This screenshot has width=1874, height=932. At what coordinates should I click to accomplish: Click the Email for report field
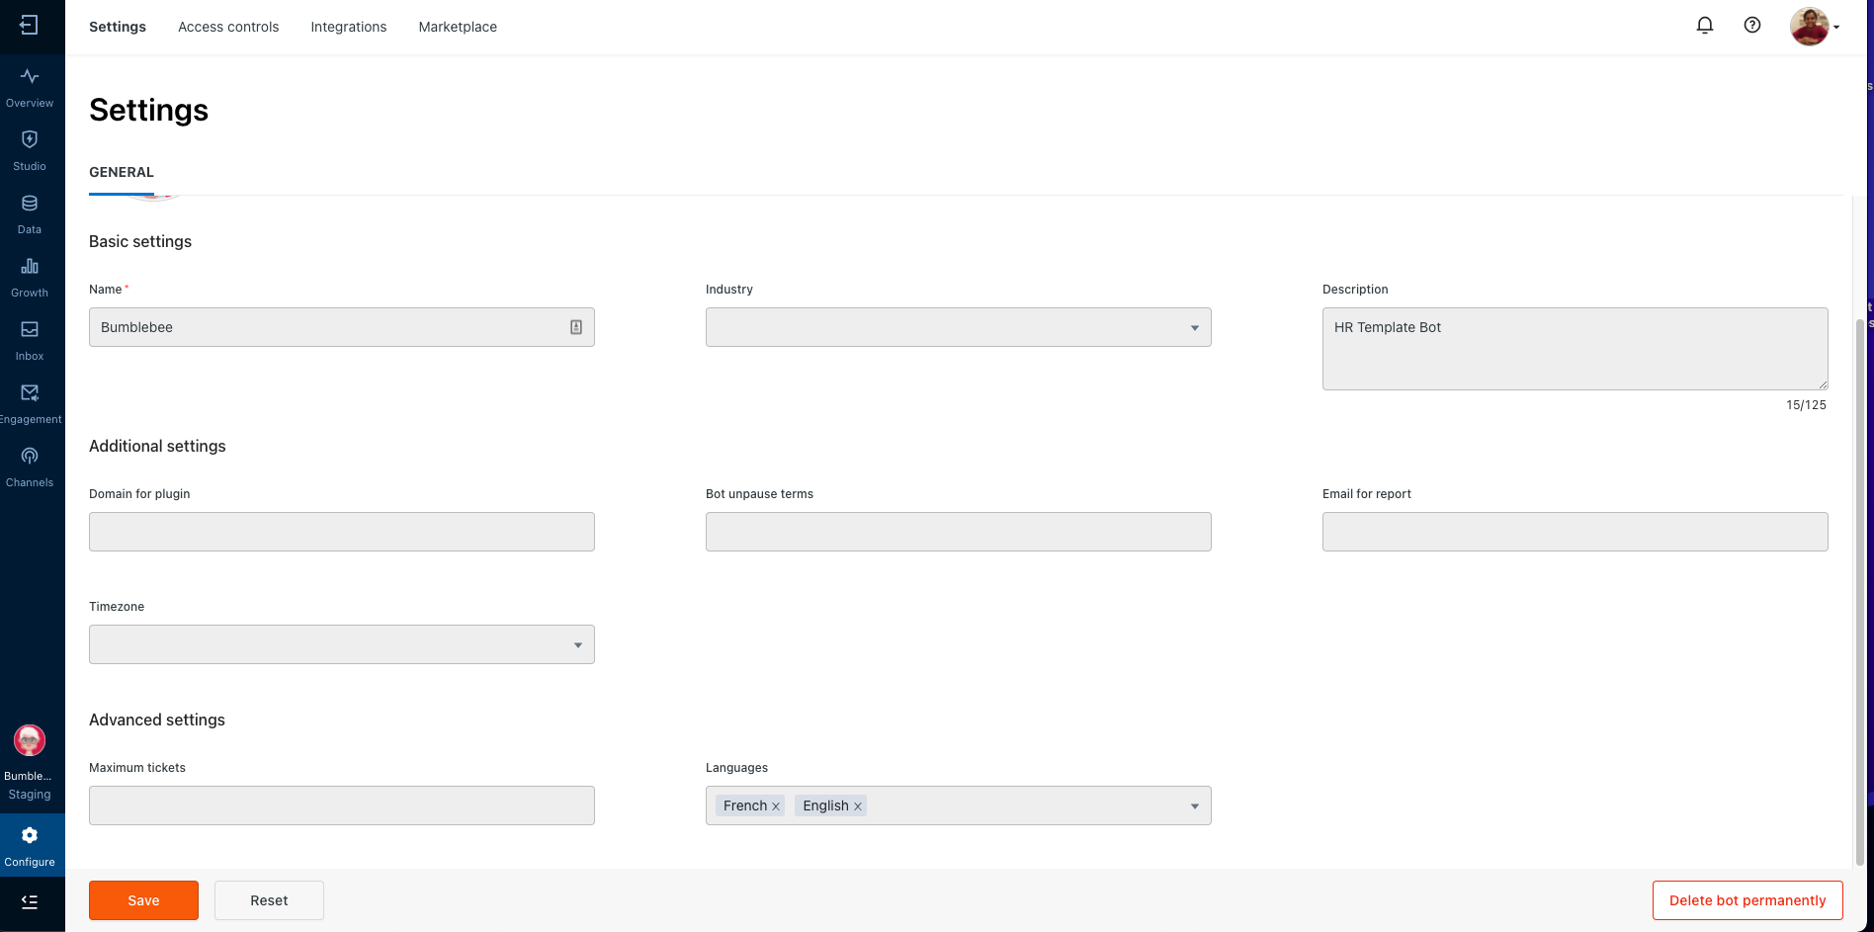tap(1576, 532)
